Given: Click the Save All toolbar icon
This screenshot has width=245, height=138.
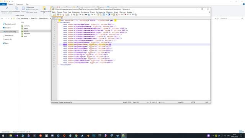Looking at the screenshot, I should tap(60, 15).
